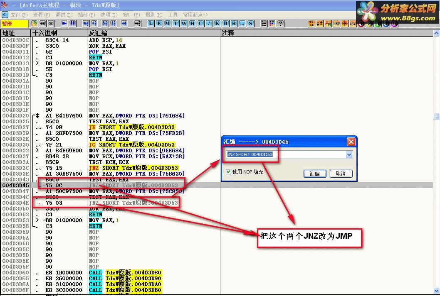Open Call stack with K button
The image size is (440, 296).
(217, 24)
